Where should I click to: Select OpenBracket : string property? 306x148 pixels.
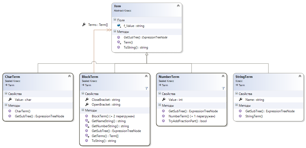(106, 105)
